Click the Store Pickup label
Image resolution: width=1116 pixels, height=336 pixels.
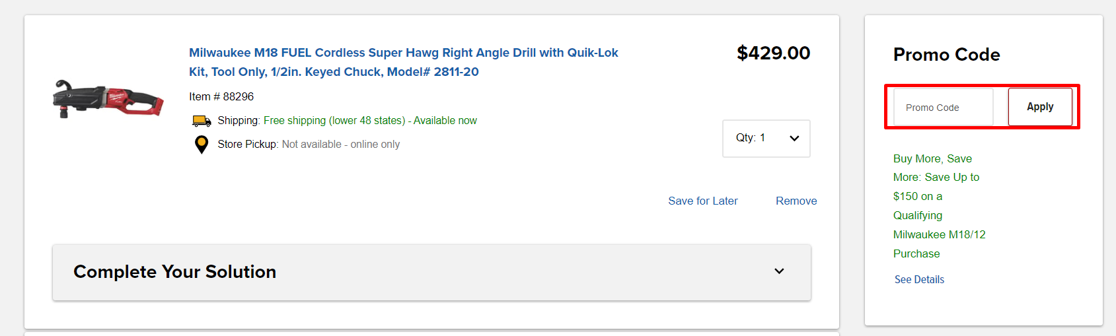coord(248,144)
